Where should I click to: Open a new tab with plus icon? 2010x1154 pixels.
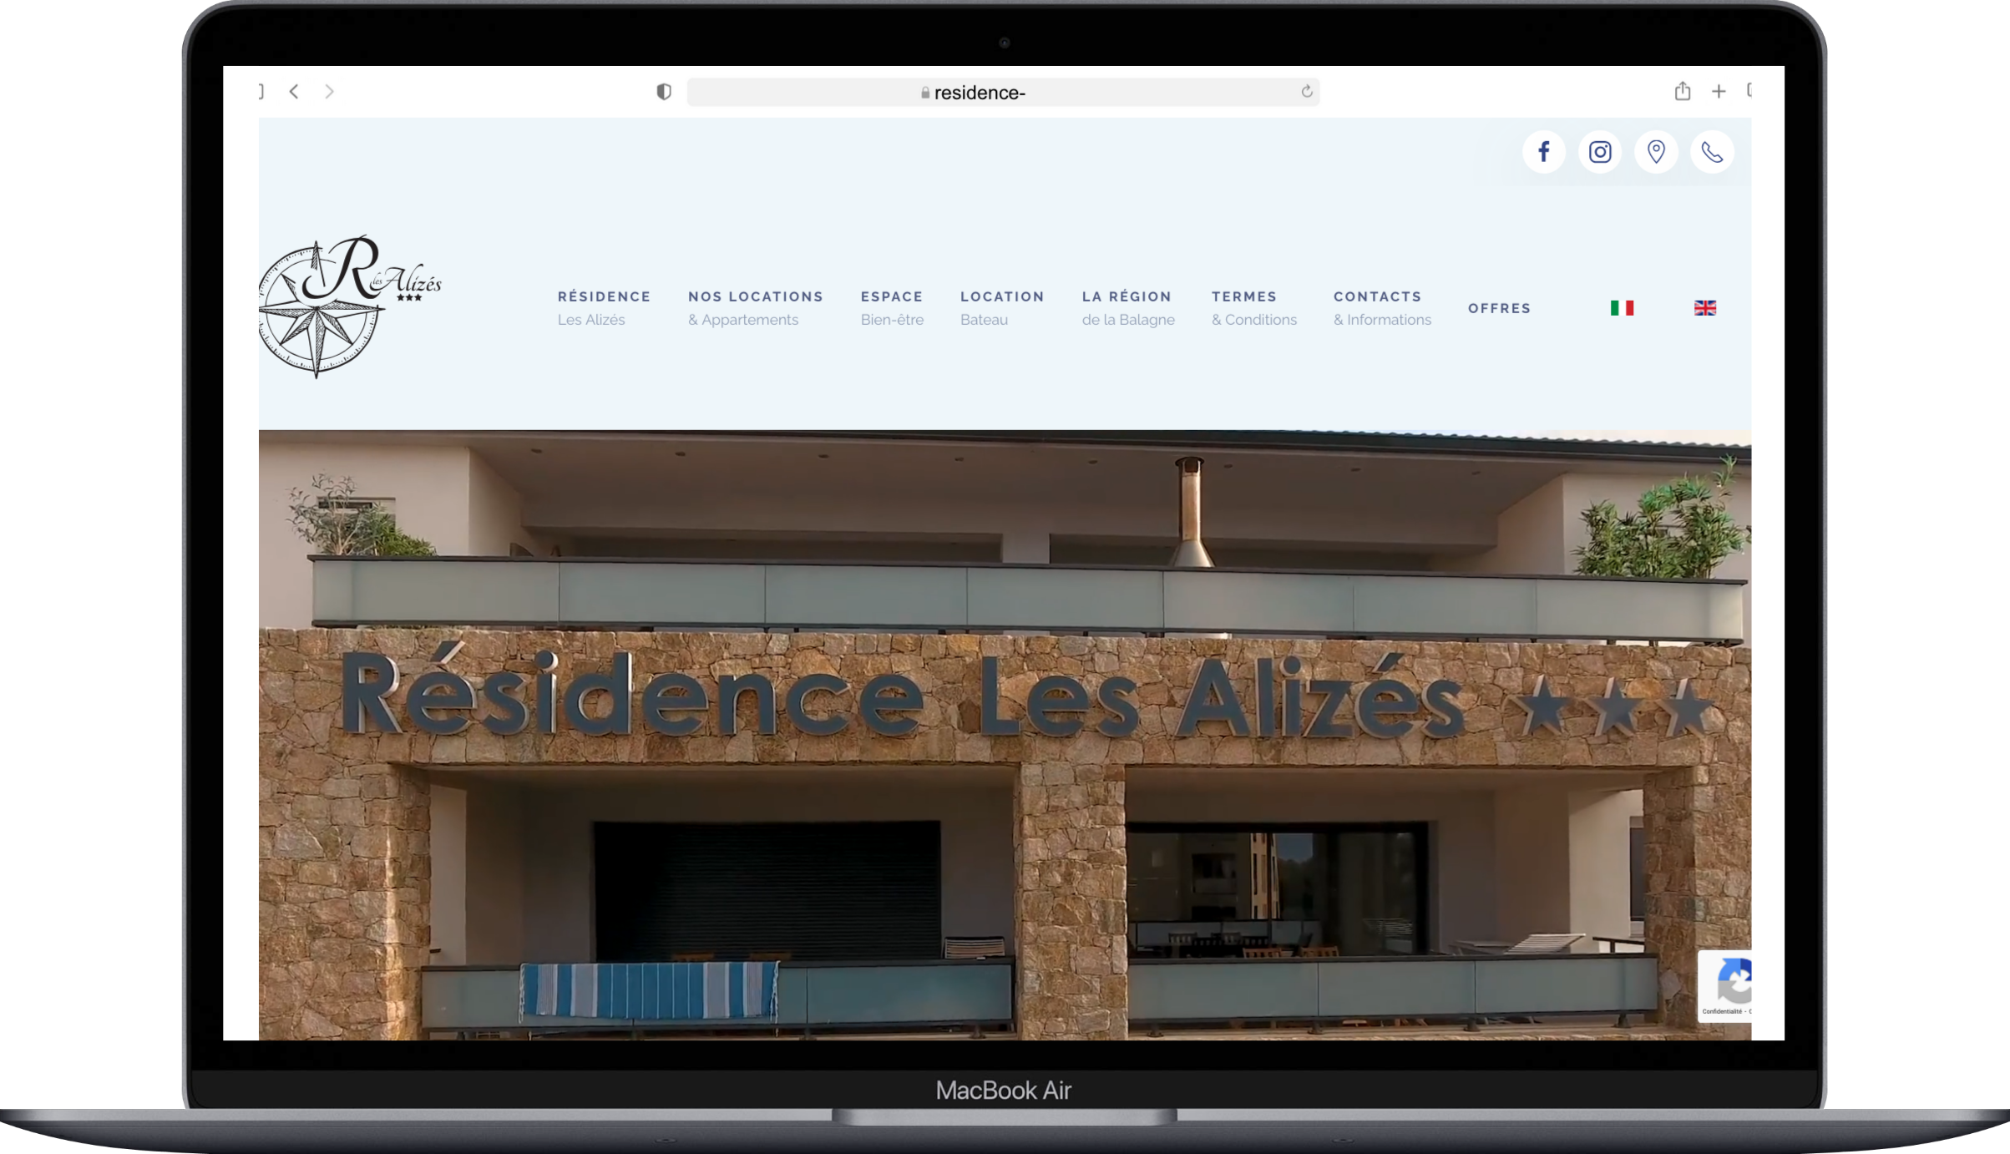[x=1719, y=92]
